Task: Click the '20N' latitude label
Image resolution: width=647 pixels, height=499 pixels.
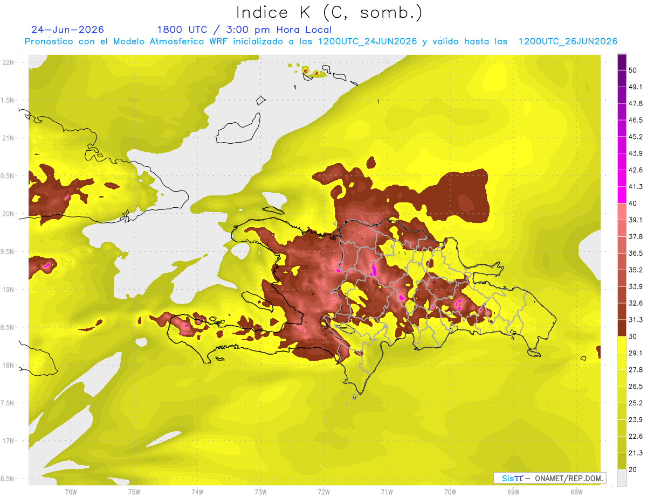Action: click(x=9, y=214)
